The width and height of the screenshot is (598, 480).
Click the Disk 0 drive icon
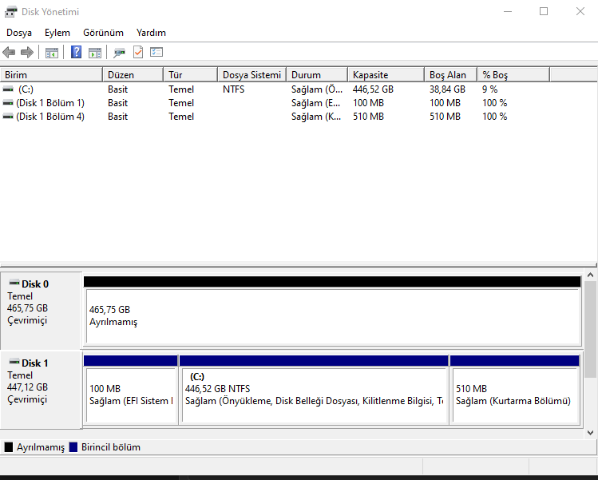pos(14,283)
